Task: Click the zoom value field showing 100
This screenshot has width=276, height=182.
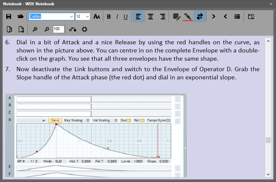Action: pyautogui.click(x=58, y=29)
